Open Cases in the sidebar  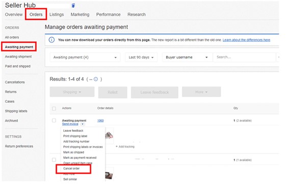tap(10, 101)
